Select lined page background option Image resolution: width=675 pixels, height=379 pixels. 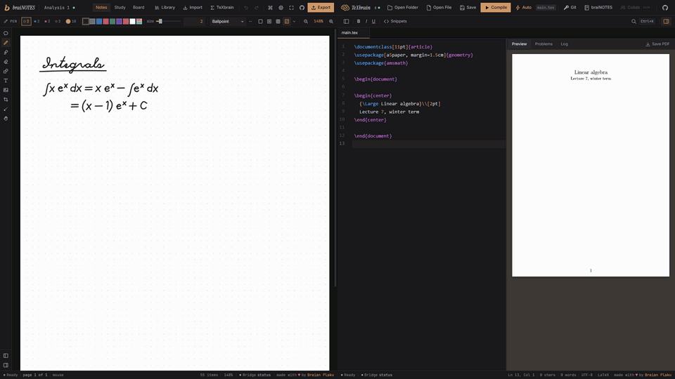(x=269, y=22)
